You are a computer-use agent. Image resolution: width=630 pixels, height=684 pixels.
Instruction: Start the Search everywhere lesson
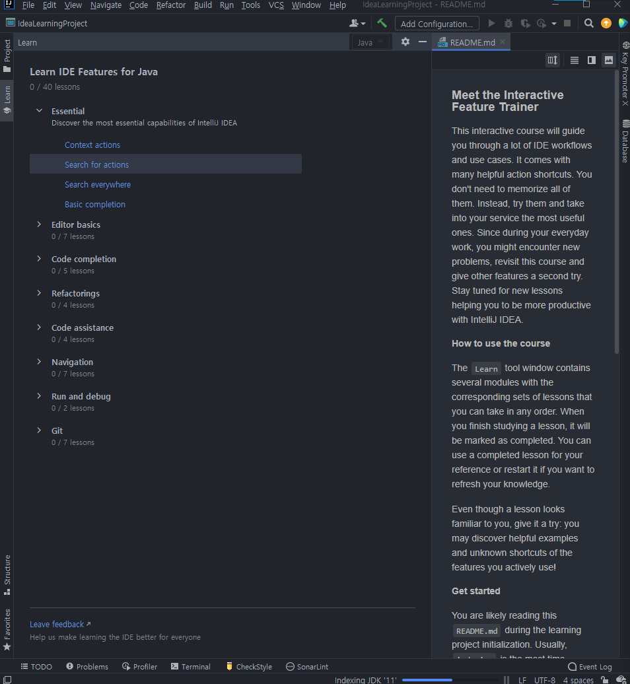click(x=97, y=184)
